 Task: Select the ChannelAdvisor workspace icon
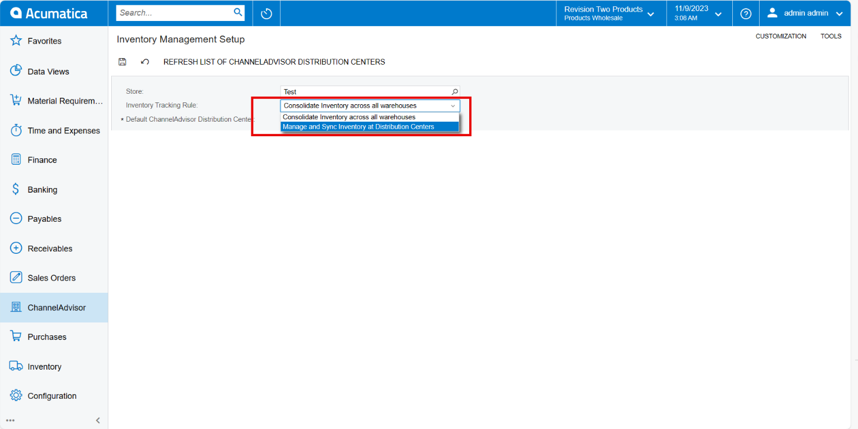(16, 307)
